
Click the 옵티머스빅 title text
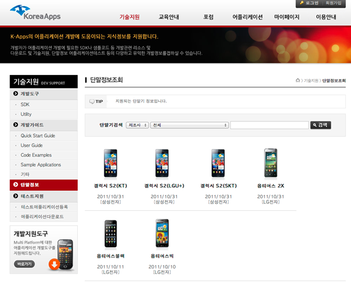(162, 256)
